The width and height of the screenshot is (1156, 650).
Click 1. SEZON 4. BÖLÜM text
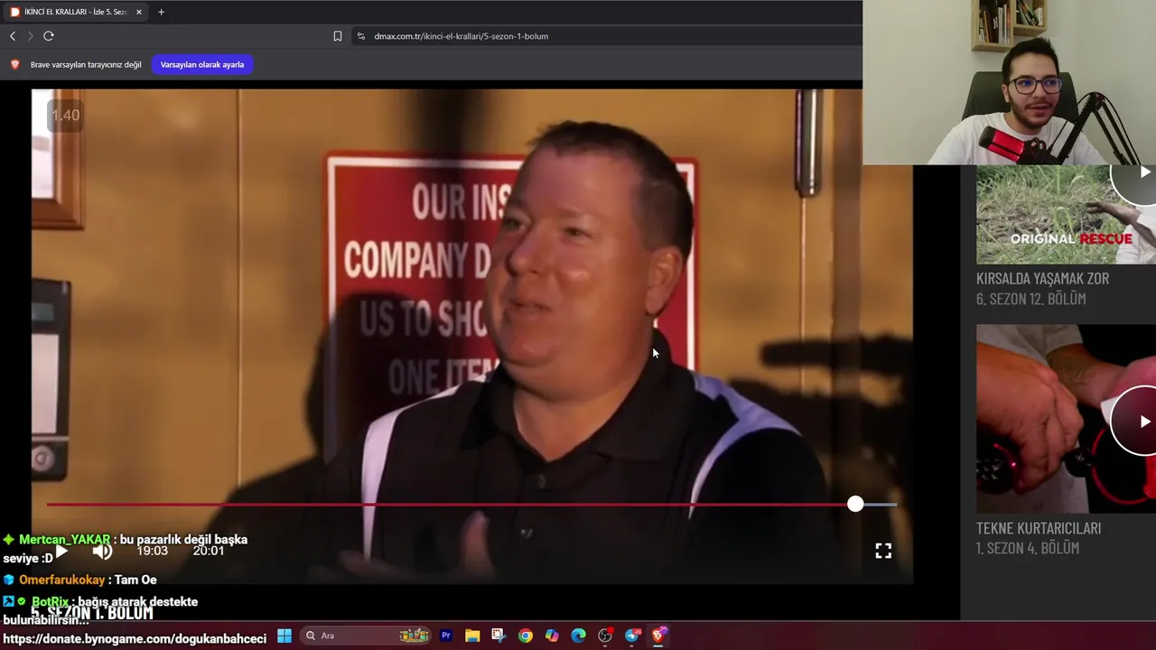(x=1028, y=548)
